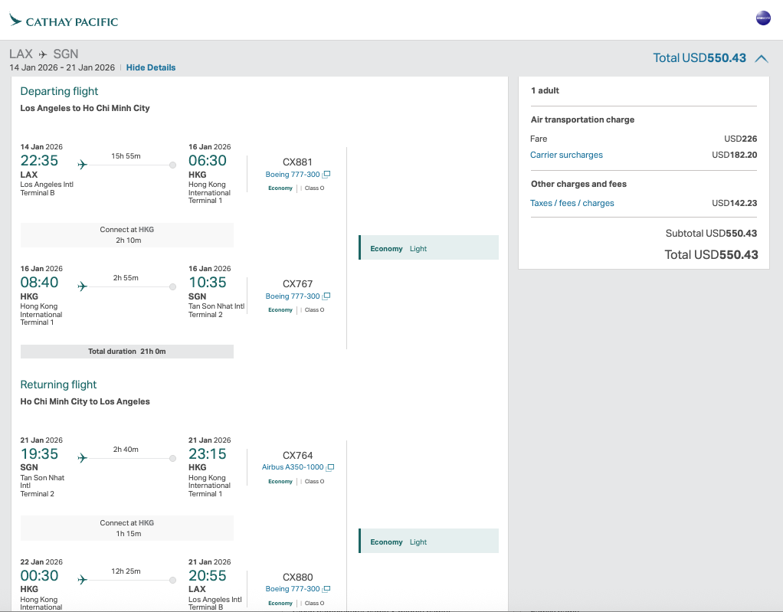Screen dimensions: 783x612
Task: Open the oneworld alliance badge icon
Action: (x=763, y=18)
